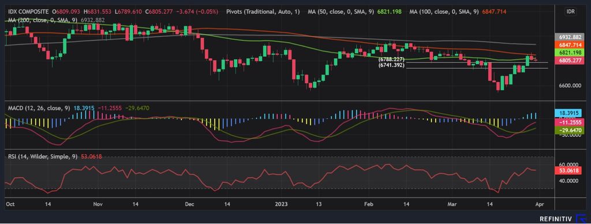Click the 18.3915 MACD histogram axis label
This screenshot has height=224, width=591.
[x=569, y=113]
